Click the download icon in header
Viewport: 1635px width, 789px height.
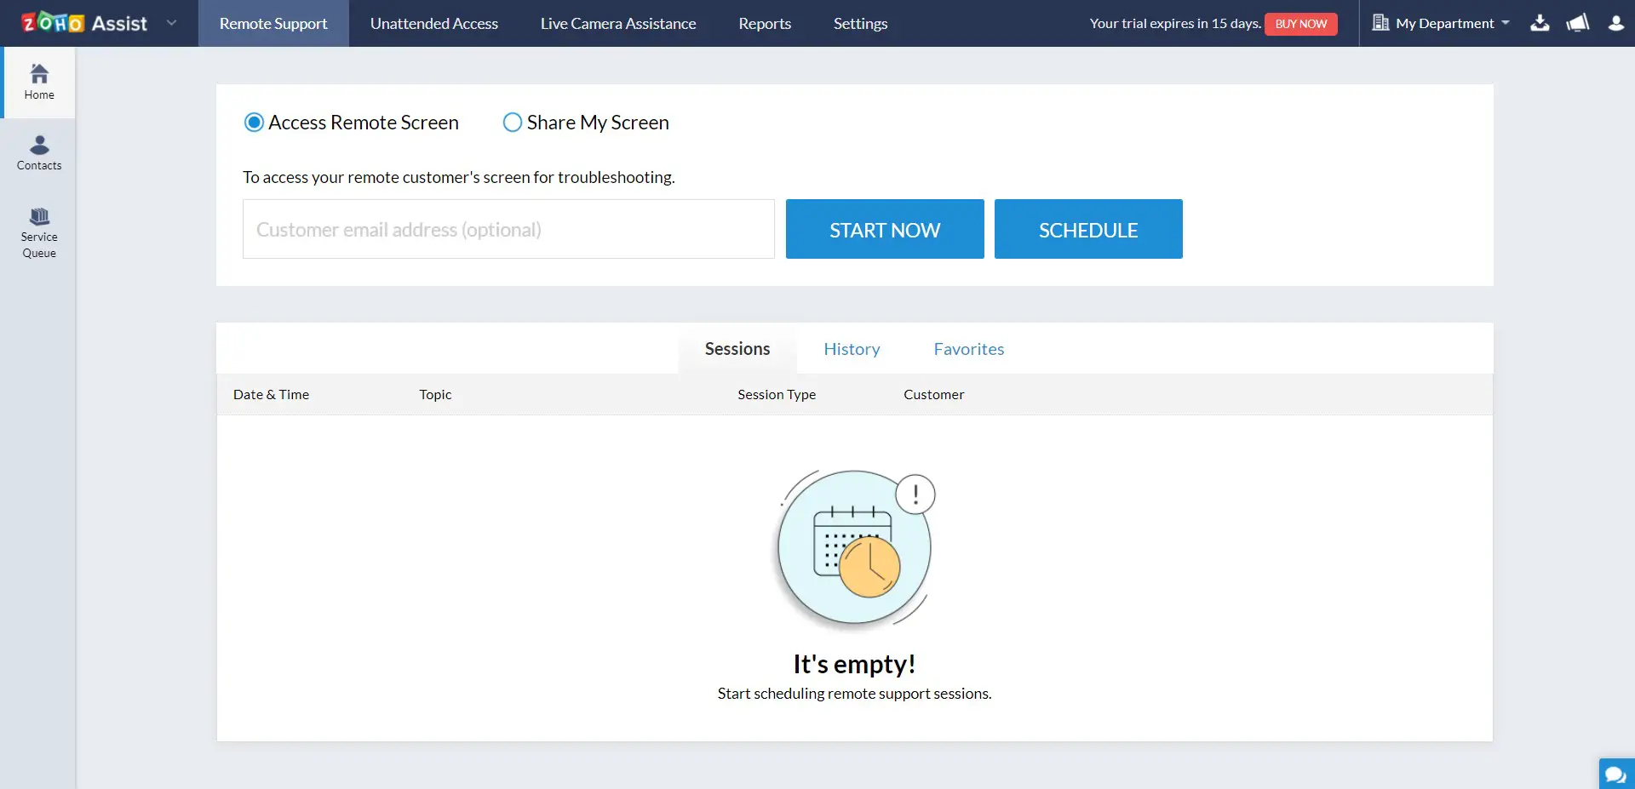coord(1540,23)
